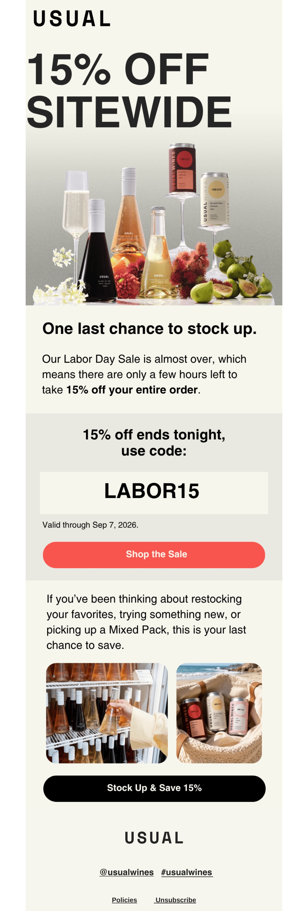Click the champagne flute in hero image
Screen dimensions: 308x911
click(x=76, y=226)
